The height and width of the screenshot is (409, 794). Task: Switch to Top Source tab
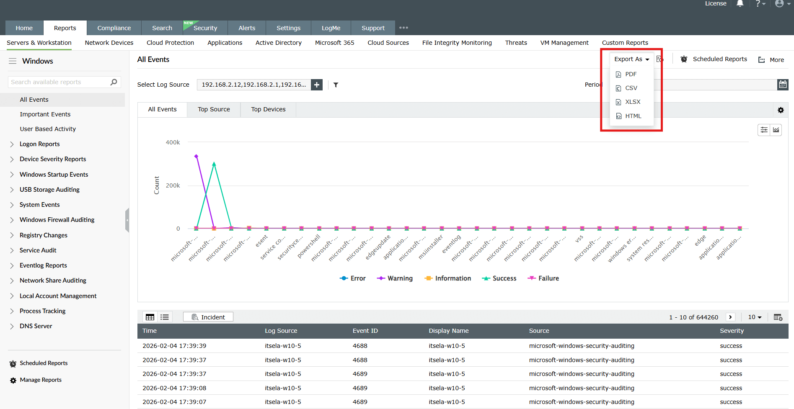[214, 109]
